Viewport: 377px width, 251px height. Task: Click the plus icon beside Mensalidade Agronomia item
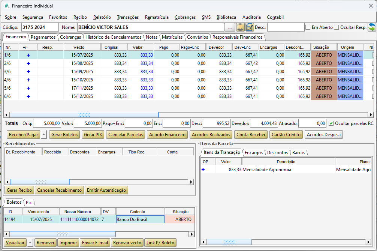click(203, 170)
